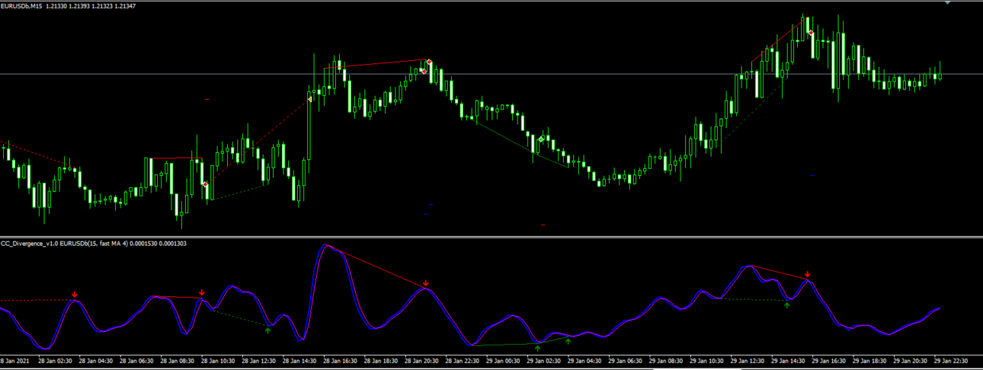Select red sell arrow near 28 Jan 02:30
Screen dimensions: 983x370
(x=75, y=295)
